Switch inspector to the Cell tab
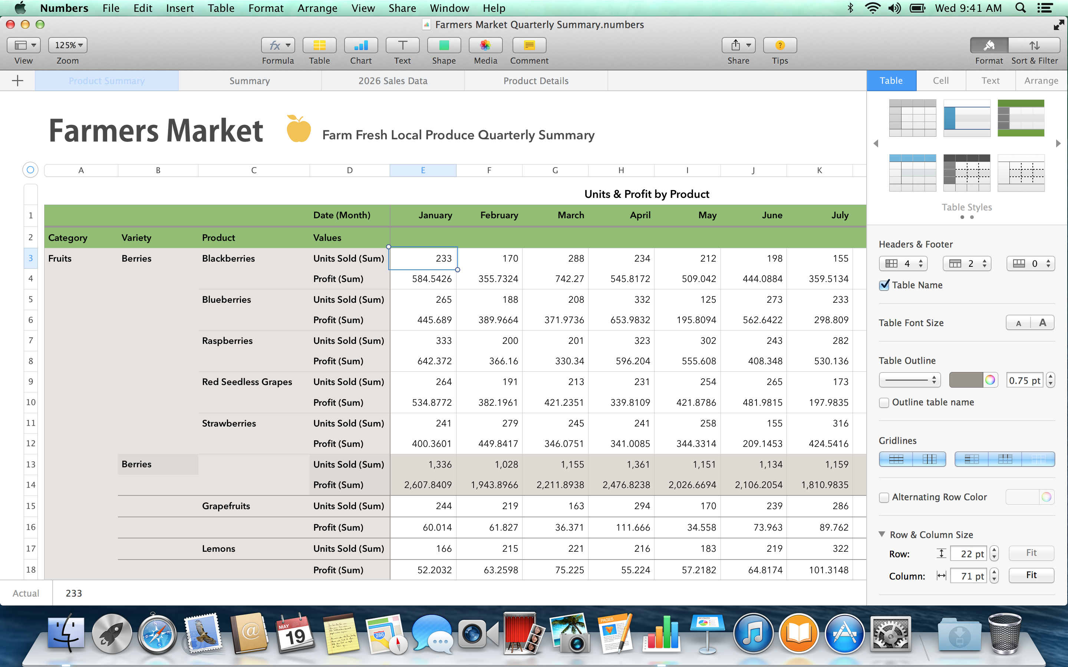1068x667 pixels. pyautogui.click(x=941, y=81)
